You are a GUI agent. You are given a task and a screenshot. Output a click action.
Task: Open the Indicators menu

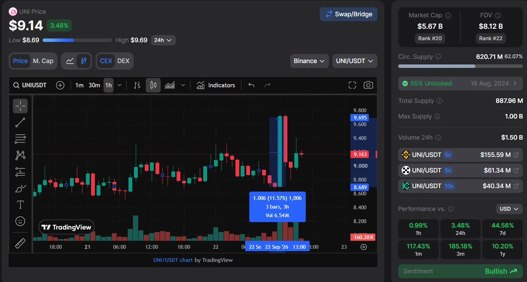pos(216,85)
